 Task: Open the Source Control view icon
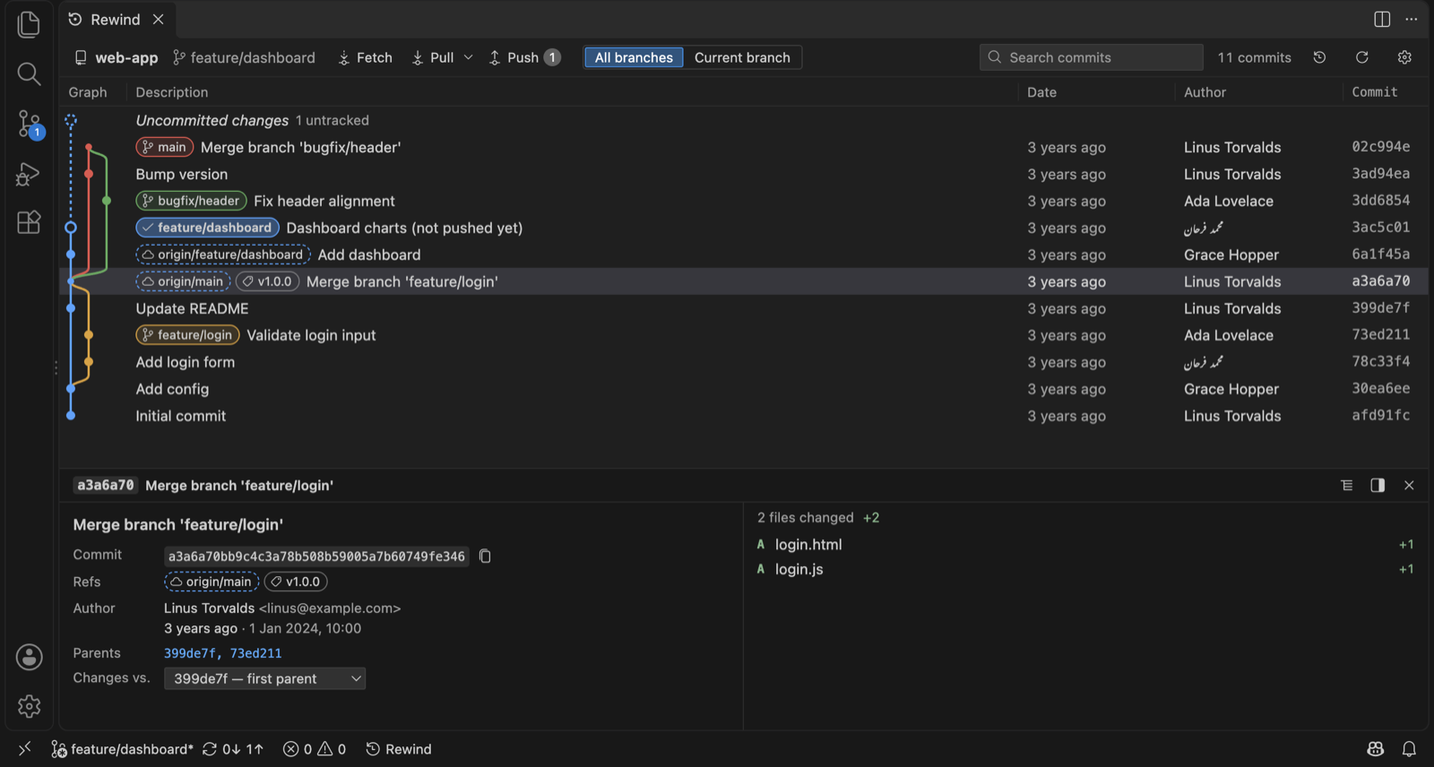pos(29,124)
